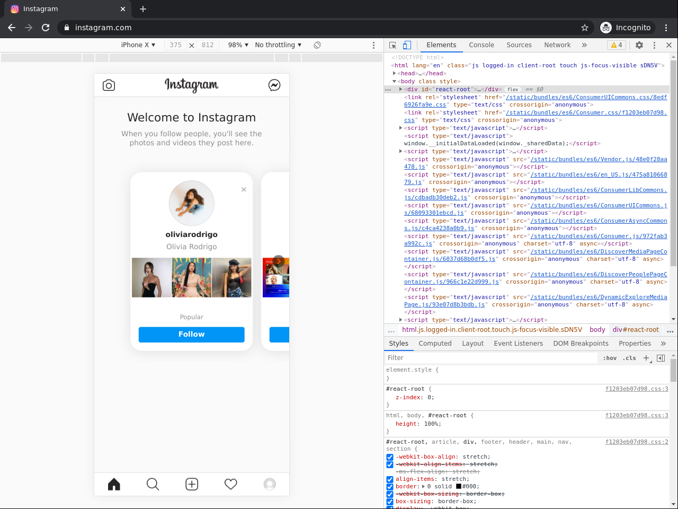The image size is (678, 509).
Task: Dismiss the oliviarodrigo suggestion card
Action: coord(244,189)
